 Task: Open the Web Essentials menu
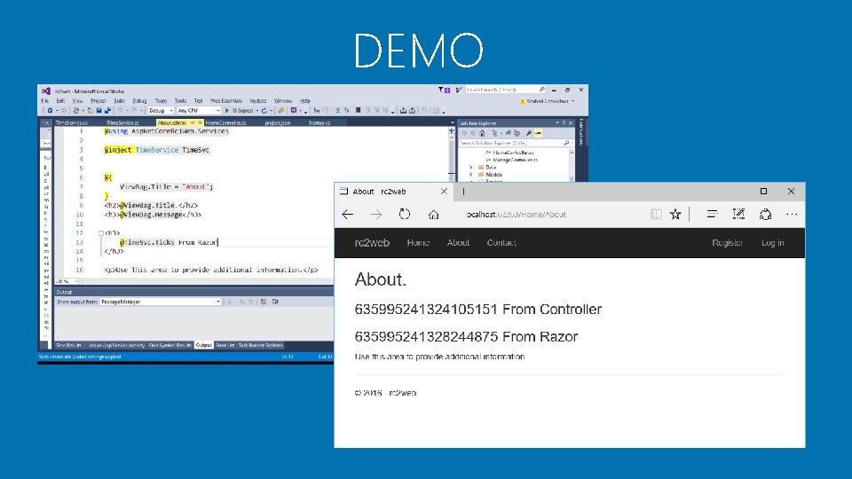click(226, 101)
